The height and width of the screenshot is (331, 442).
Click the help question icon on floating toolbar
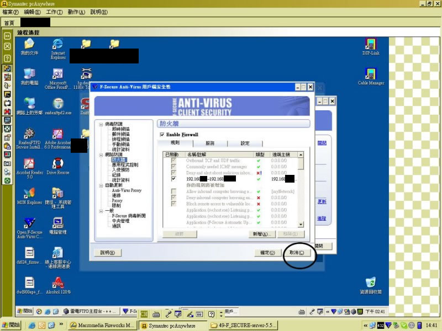tap(211, 314)
